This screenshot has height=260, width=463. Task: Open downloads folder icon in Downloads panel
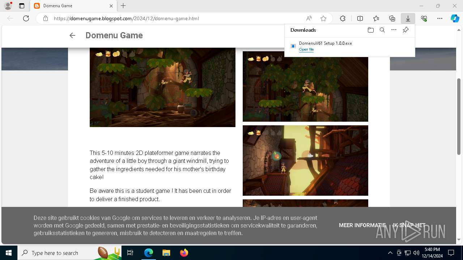click(371, 30)
